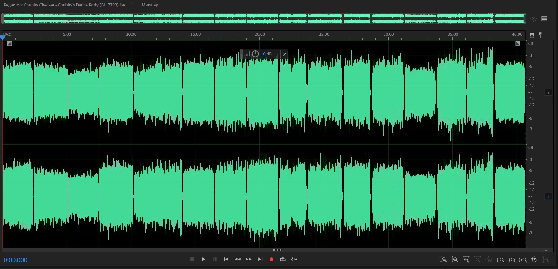The width and height of the screenshot is (558, 269).
Task: Toggle channel 2 enable button
Action: (x=548, y=196)
